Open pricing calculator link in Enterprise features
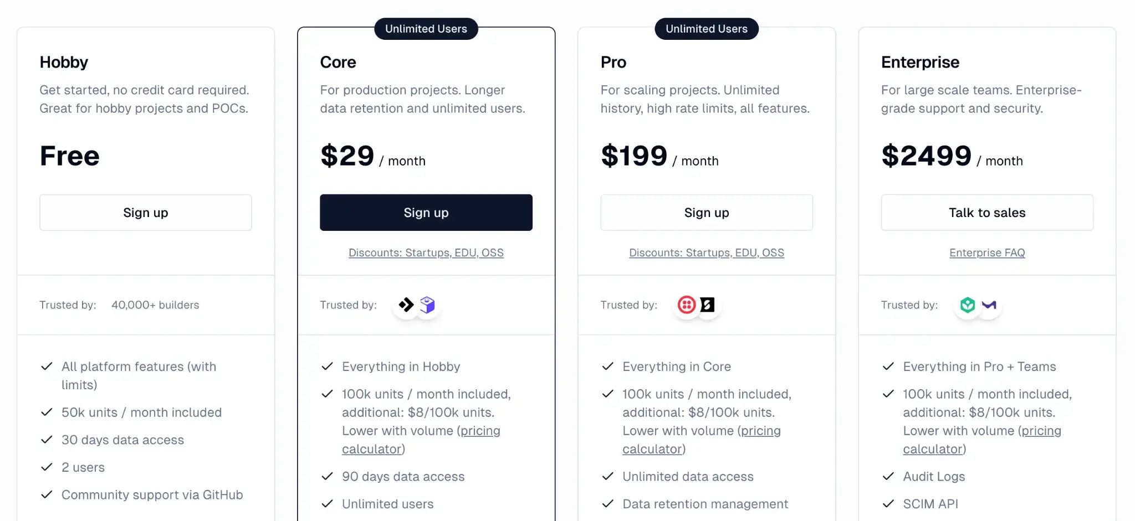This screenshot has height=521, width=1135. tap(1041, 431)
